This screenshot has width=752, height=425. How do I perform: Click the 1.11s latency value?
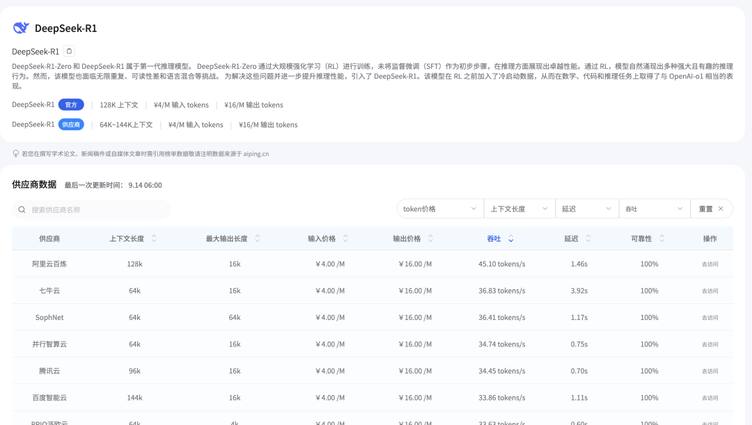(x=579, y=398)
